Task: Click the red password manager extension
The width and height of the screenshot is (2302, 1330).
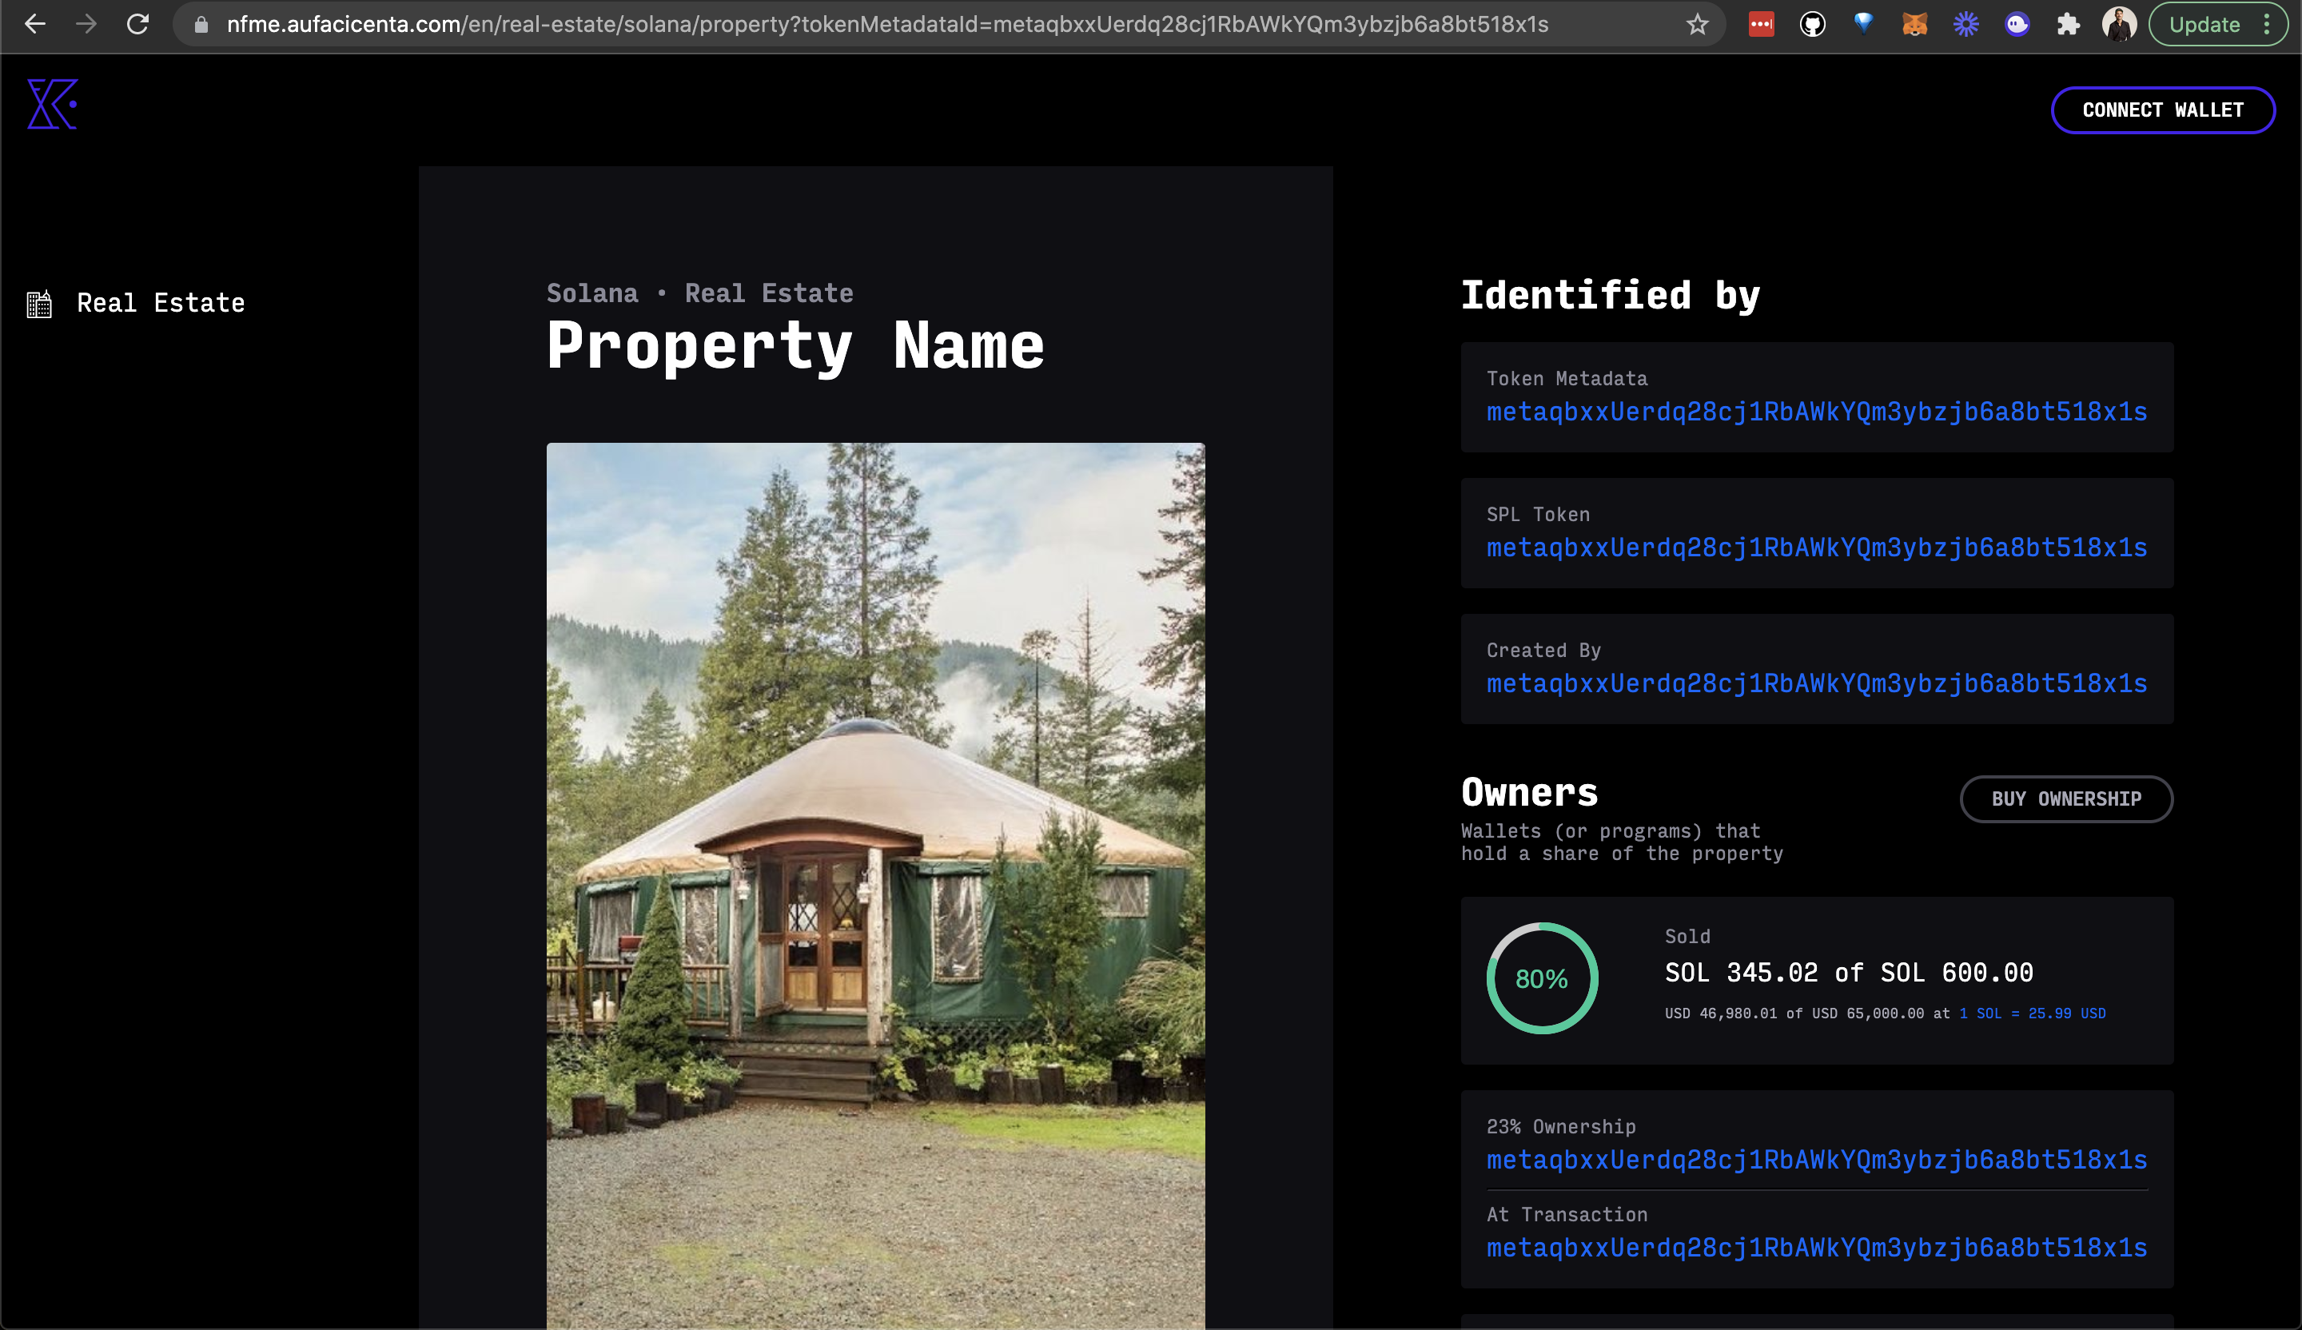Action: [1761, 25]
